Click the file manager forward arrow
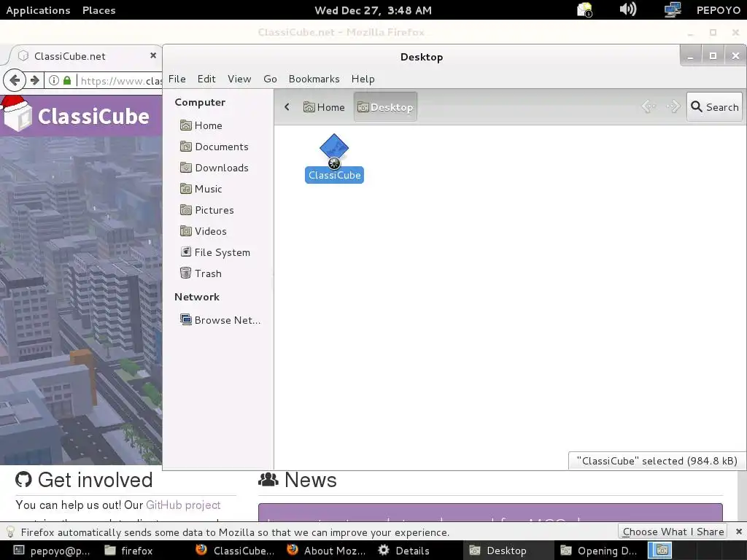This screenshot has height=560, width=747. pyautogui.click(x=673, y=106)
